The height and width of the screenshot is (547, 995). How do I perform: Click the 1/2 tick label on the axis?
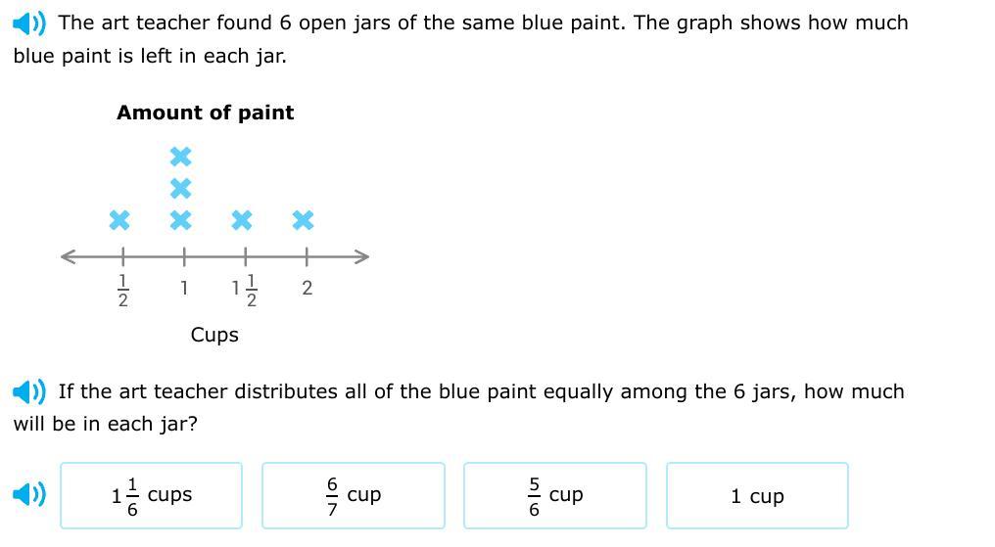coord(123,291)
